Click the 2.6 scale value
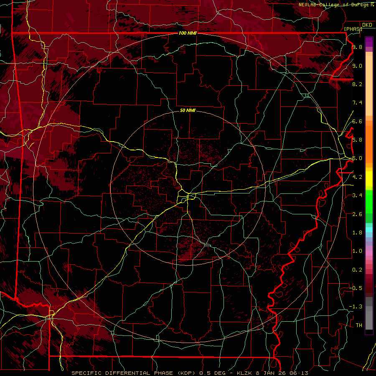 tap(357, 214)
